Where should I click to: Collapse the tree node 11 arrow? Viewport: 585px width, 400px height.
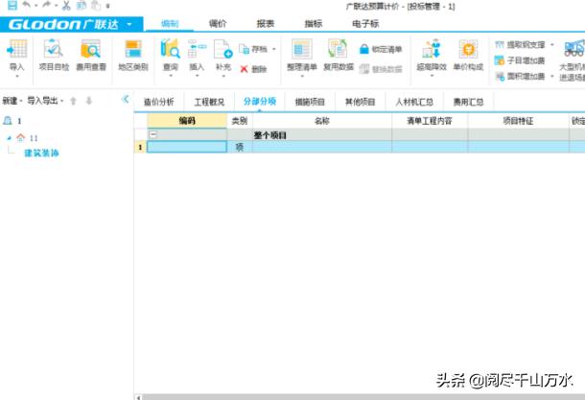tap(9, 138)
